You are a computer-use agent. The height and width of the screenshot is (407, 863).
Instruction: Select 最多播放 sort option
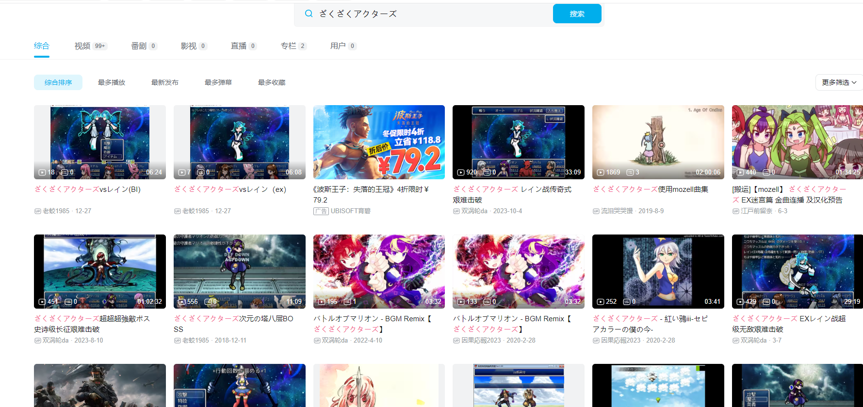click(112, 82)
